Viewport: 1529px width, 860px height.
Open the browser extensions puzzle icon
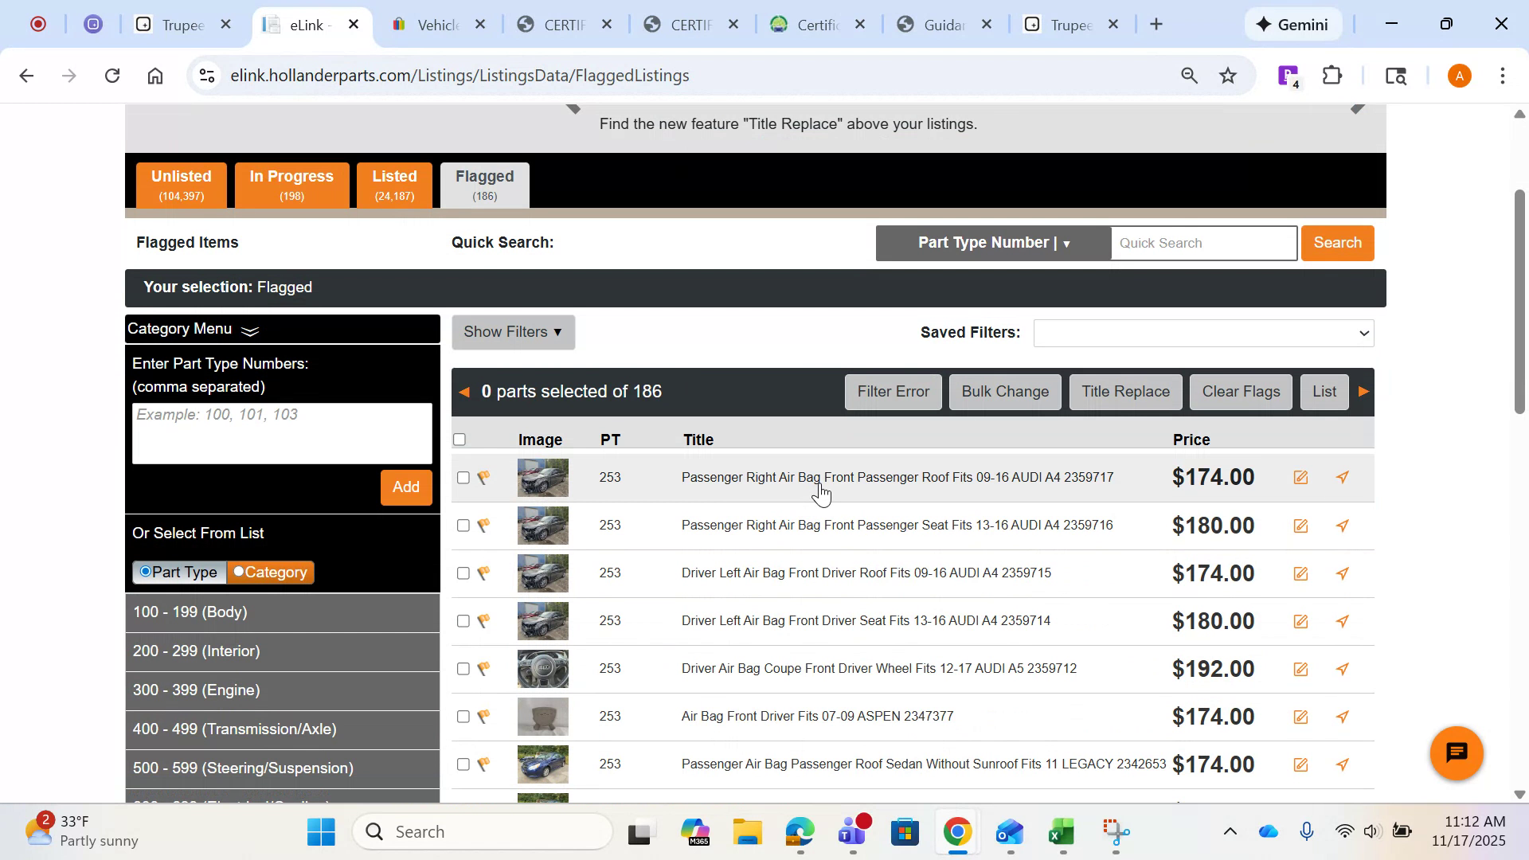1332,75
